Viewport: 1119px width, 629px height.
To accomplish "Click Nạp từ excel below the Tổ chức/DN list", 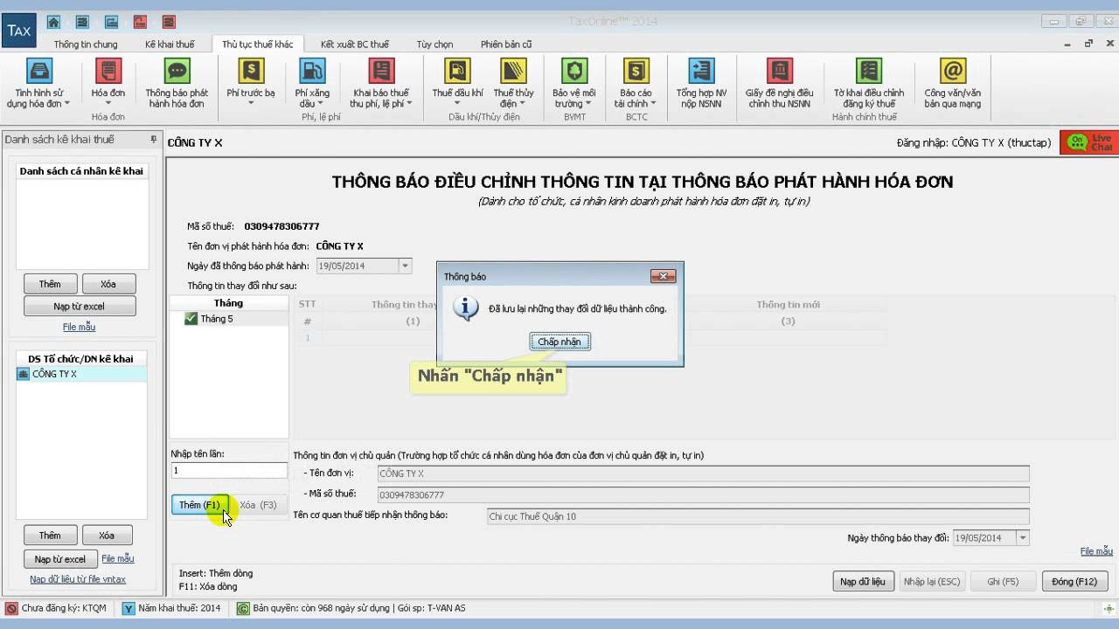I will coord(60,559).
